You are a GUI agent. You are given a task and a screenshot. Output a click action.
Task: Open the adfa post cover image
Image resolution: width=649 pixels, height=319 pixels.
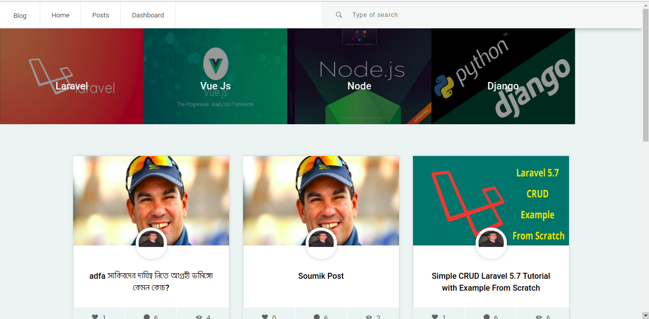[x=151, y=201]
